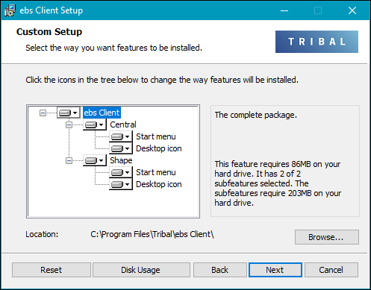Cancel the setup
The height and width of the screenshot is (290, 371).
[331, 270]
